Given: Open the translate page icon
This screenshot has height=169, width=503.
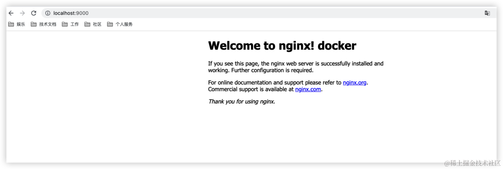Looking at the screenshot, I should 487,13.
